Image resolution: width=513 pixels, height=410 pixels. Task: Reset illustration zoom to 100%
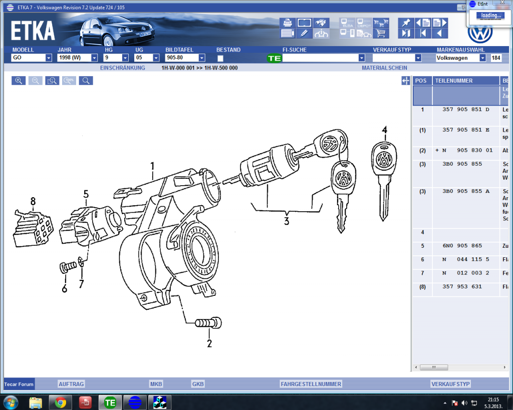tap(69, 81)
